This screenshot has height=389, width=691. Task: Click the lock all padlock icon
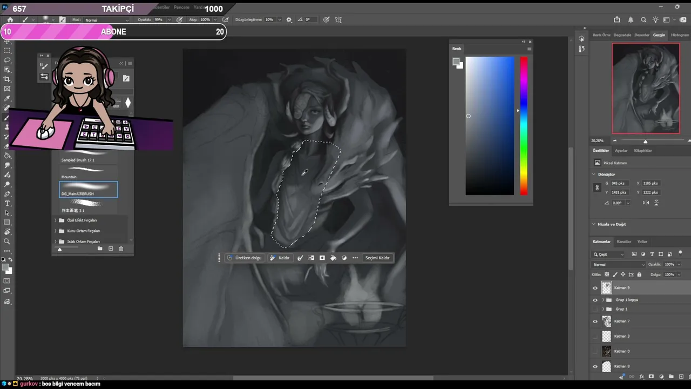(x=639, y=274)
